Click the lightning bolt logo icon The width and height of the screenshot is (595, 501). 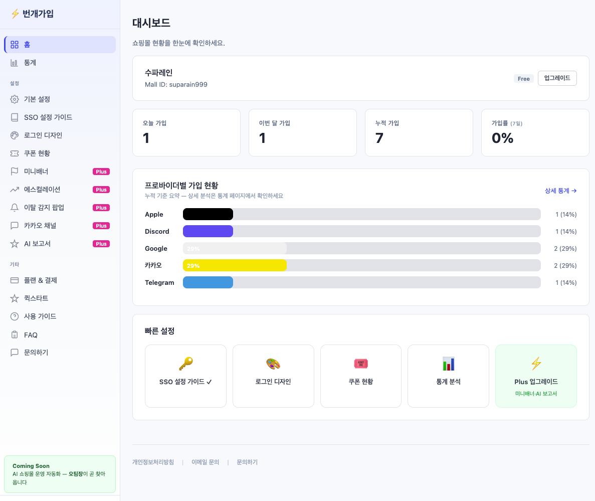[15, 14]
